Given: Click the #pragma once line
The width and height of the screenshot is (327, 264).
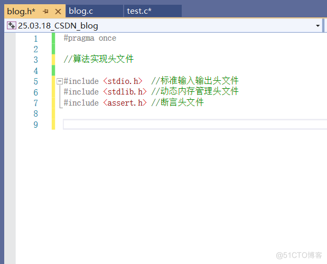Looking at the screenshot, I should (x=90, y=39).
